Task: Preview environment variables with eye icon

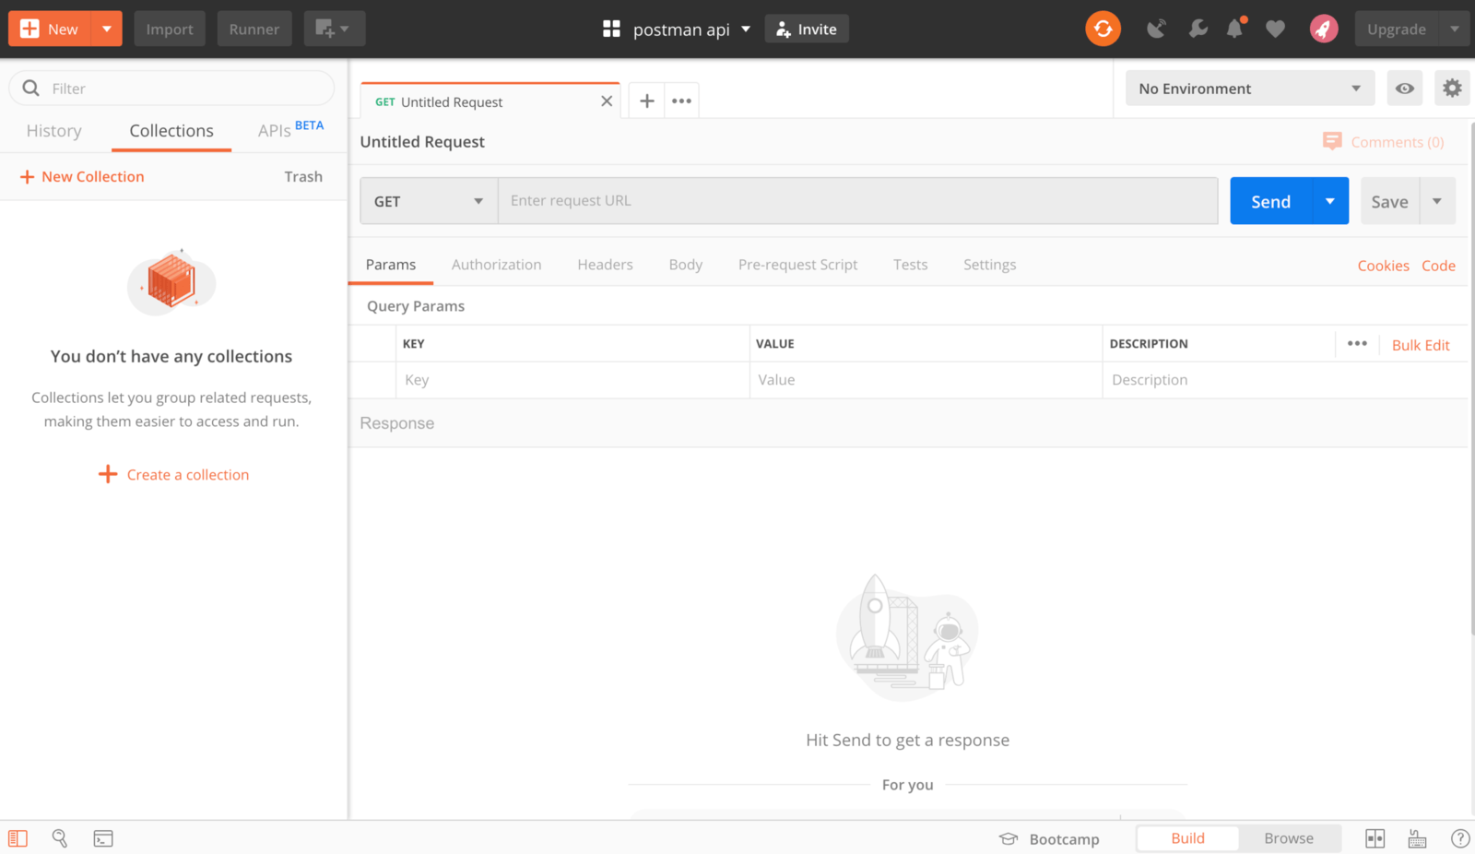Action: pos(1404,88)
